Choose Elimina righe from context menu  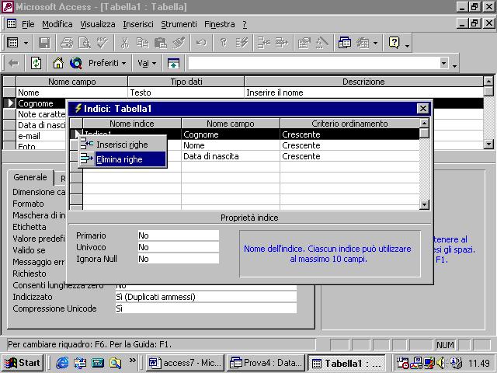tap(122, 159)
